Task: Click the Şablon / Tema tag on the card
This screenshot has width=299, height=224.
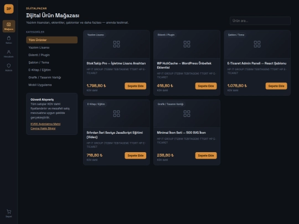Action: click(236, 35)
